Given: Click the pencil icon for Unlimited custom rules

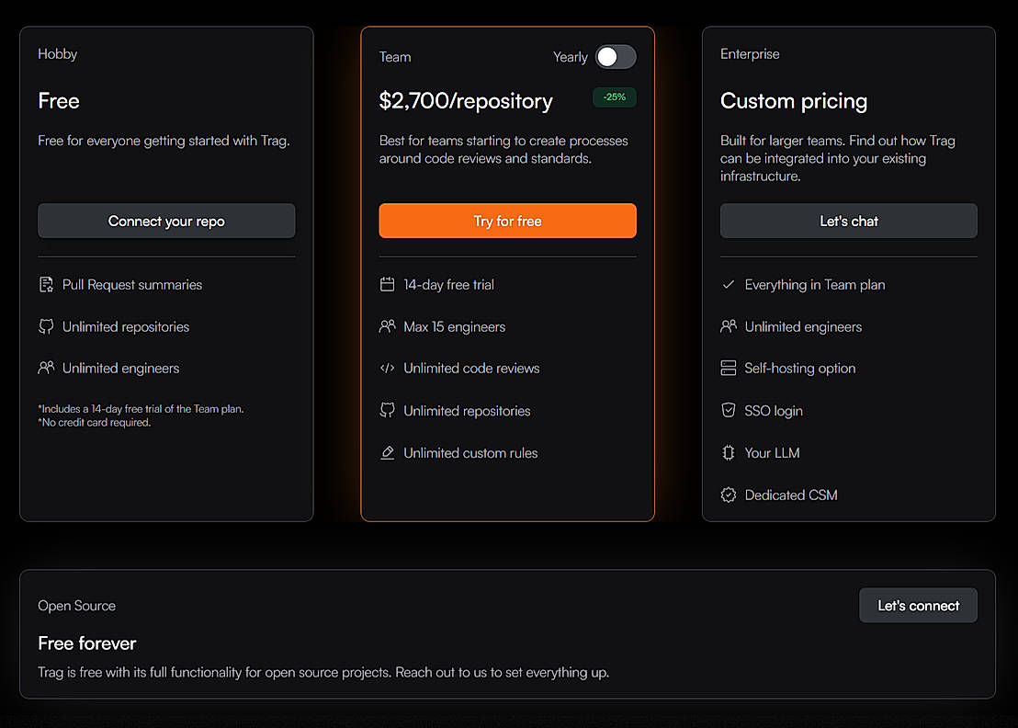Looking at the screenshot, I should pos(387,452).
